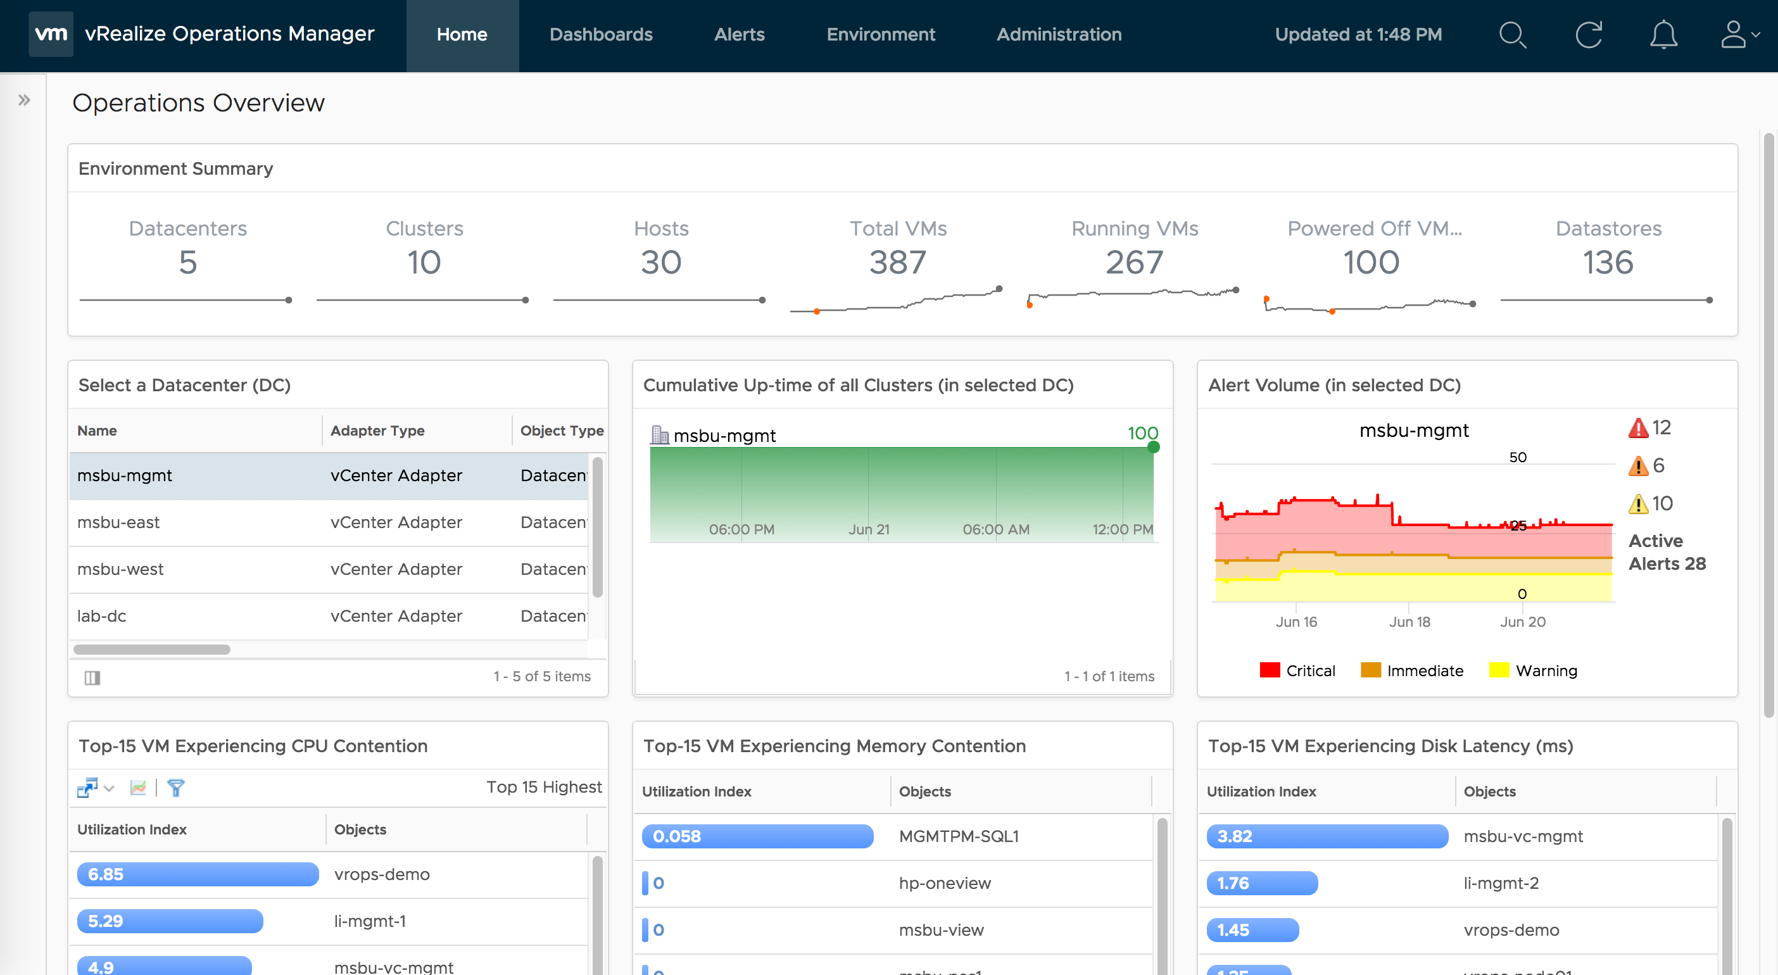Viewport: 1778px width, 975px height.
Task: Open the Administration tab
Action: click(1059, 34)
